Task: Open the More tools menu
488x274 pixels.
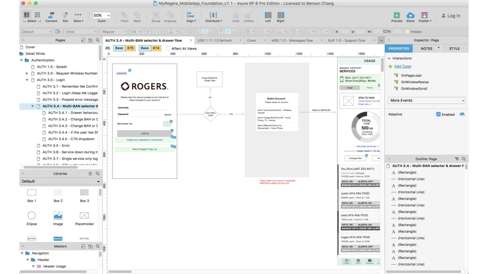Action: (78, 17)
